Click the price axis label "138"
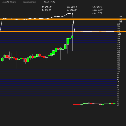Screen dimensions: 126x126 [x=118, y=58]
